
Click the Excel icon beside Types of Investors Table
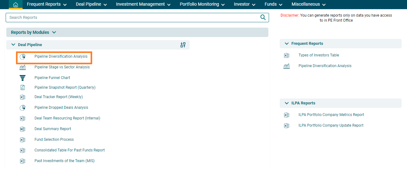(x=286, y=55)
